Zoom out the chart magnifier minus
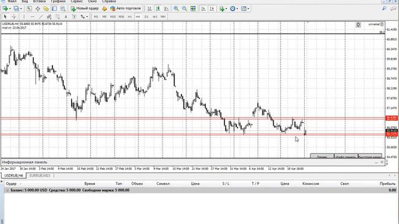399x224 pixels. 185,9
